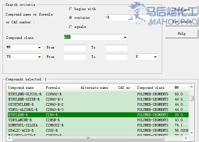Viewport: 199px width, 142px height.
Task: Select the VINYLAMINE-R compound
Action: [97, 120]
